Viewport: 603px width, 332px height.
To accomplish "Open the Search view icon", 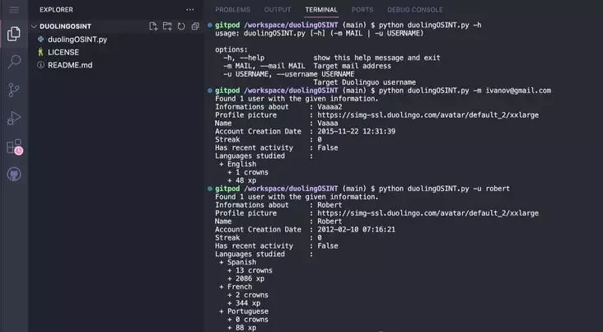I will click(x=14, y=62).
